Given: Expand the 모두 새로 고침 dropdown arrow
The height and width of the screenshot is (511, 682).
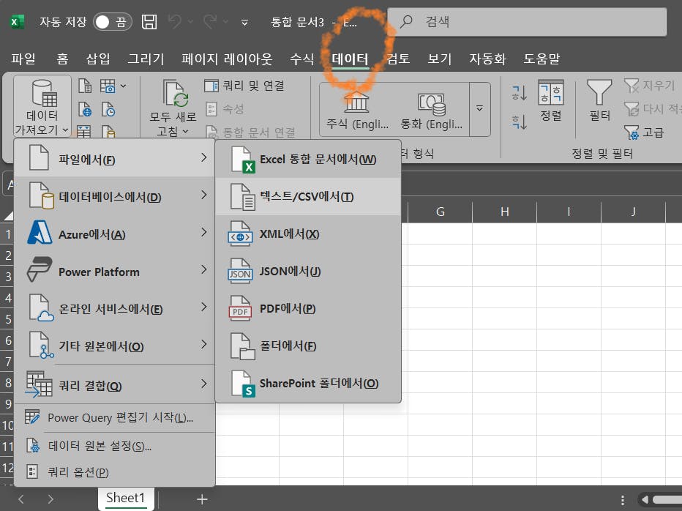Looking at the screenshot, I should coord(186,130).
